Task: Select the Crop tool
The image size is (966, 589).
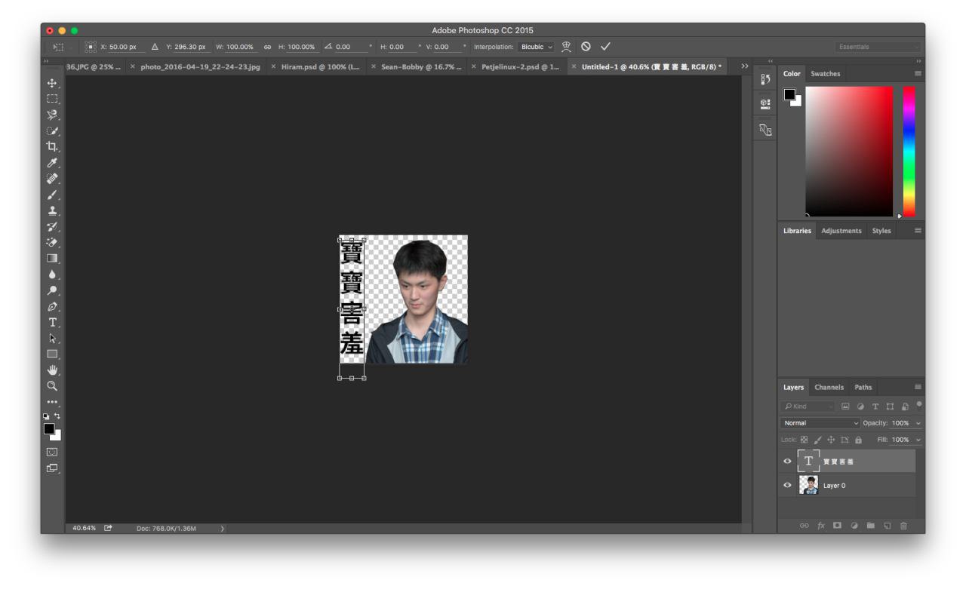Action: point(52,146)
